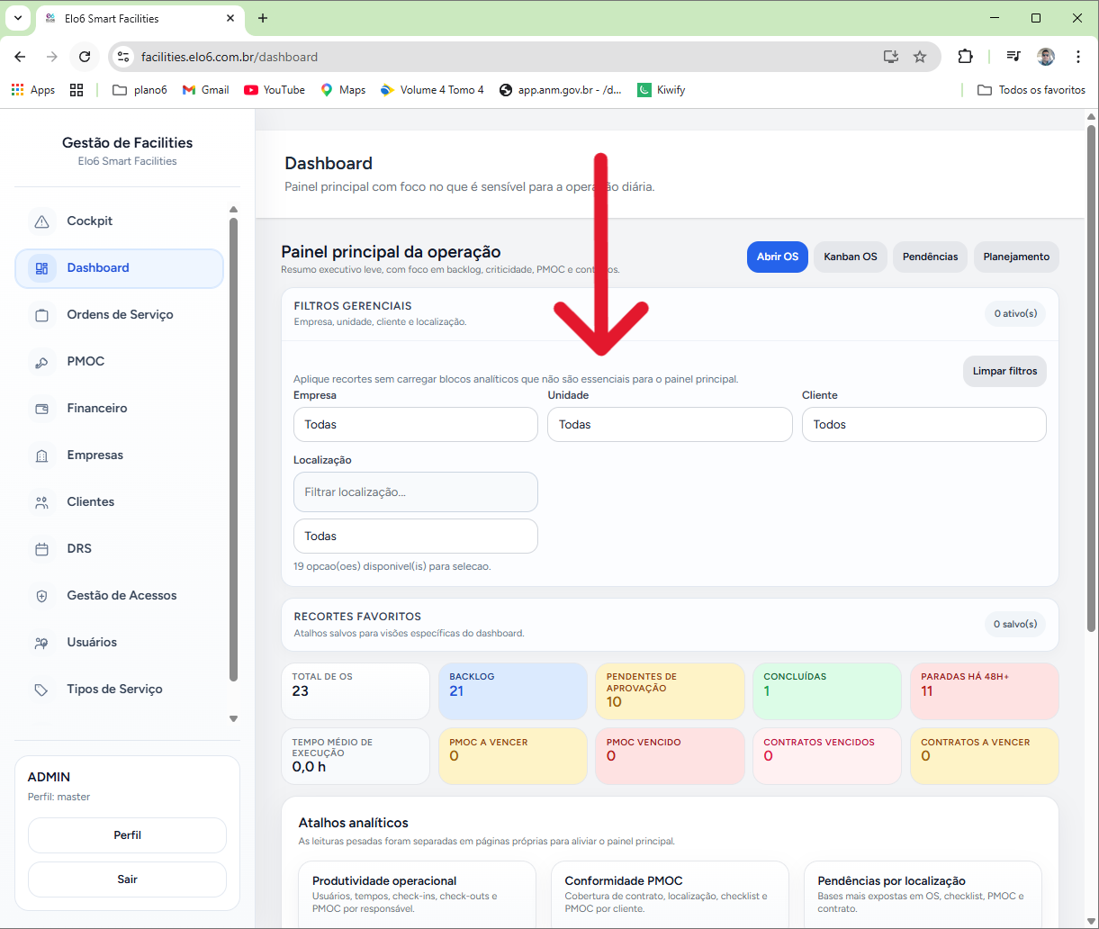Screen dimensions: 1099x929
Task: Bookmark this page with the star icon
Action: click(x=920, y=57)
